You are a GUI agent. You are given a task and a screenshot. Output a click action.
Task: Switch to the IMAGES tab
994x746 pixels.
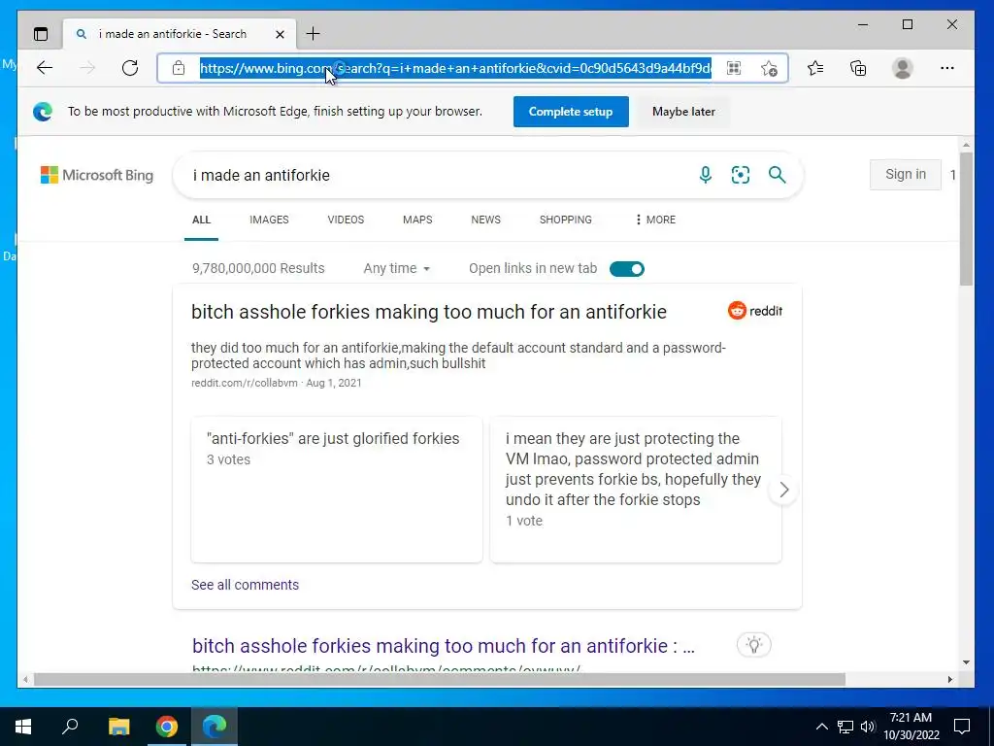tap(269, 220)
